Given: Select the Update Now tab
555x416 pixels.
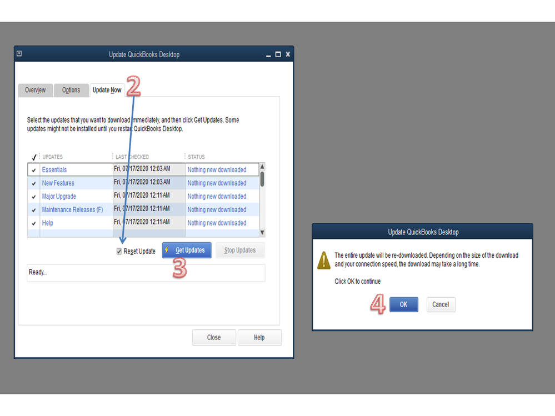Looking at the screenshot, I should click(x=107, y=90).
